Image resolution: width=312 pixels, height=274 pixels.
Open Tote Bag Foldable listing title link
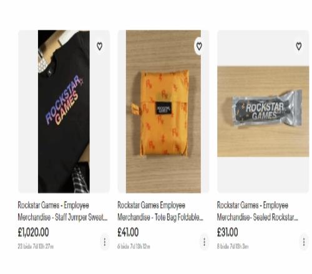coord(160,211)
